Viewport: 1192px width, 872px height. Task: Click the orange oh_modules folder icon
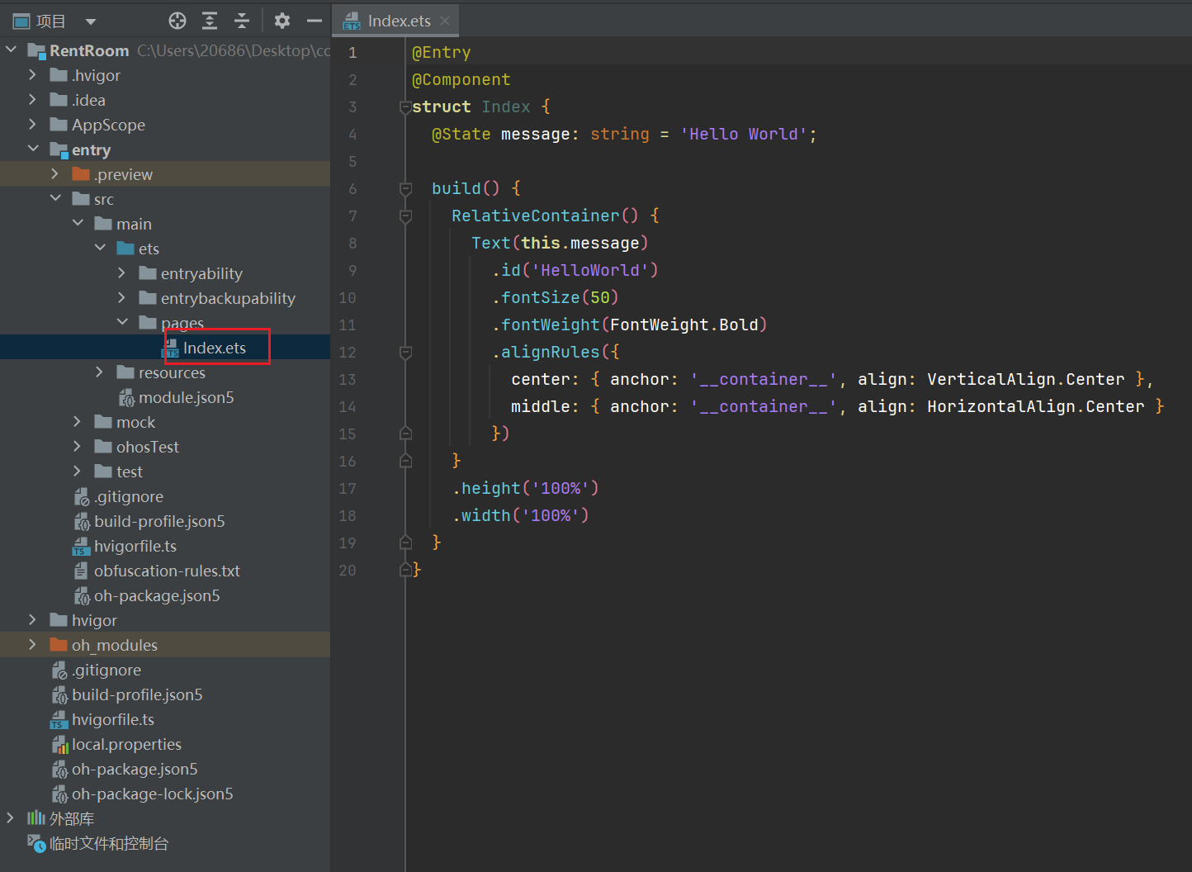(x=59, y=645)
